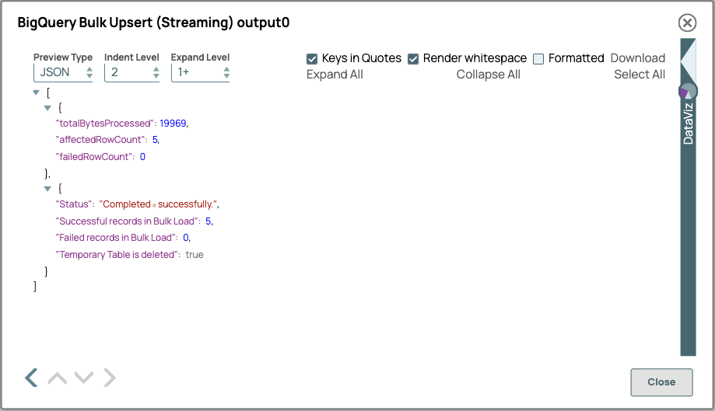The image size is (715, 411).
Task: Collapse the first object with totalBytesProcessed
Action: pyautogui.click(x=47, y=108)
